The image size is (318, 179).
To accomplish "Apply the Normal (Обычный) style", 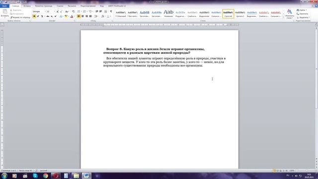I will point(121,14).
